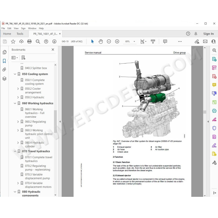The width and height of the screenshot is (218, 218).
Task: Click the Export PDF tool in right pane
Action: coord(214,59)
